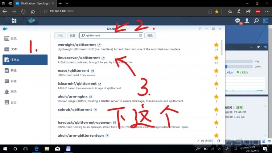This screenshot has height=153, width=272.
Task: Click the DSM search magnifier icon
Action: tap(256, 21)
